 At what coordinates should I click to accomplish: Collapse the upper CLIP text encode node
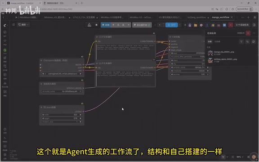(x=97, y=37)
